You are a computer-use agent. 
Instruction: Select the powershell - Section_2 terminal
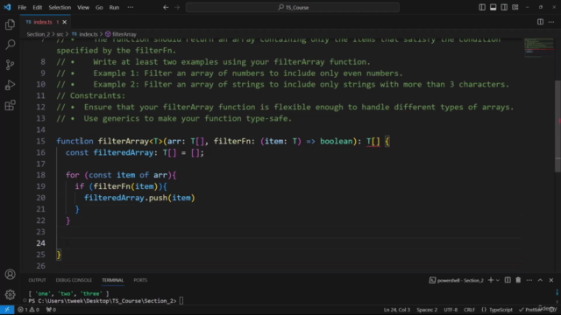457,280
